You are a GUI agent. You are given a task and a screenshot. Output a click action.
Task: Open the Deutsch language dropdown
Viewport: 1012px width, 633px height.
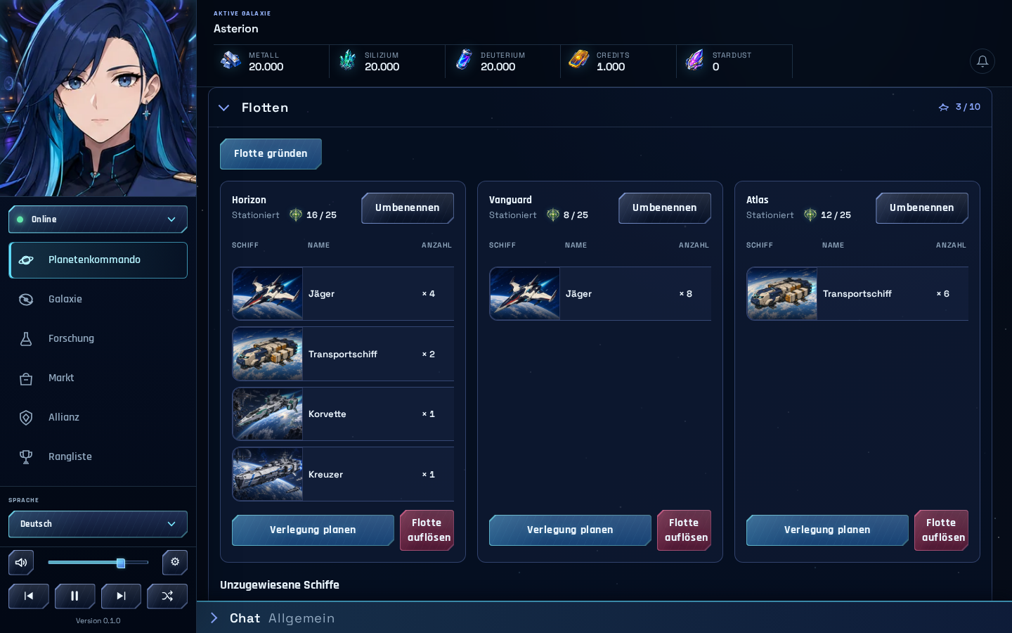tap(98, 524)
